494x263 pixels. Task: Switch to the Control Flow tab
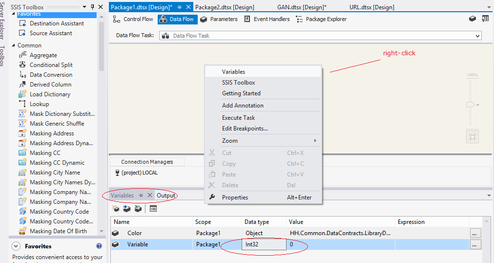click(x=133, y=19)
